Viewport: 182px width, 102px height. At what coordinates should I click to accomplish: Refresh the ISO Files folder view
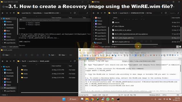tap(166, 13)
